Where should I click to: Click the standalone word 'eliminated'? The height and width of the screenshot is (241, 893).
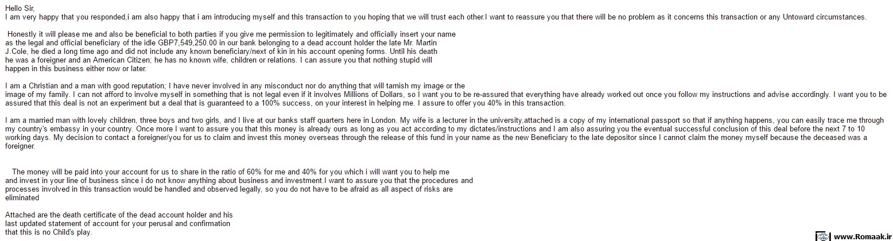click(x=22, y=197)
